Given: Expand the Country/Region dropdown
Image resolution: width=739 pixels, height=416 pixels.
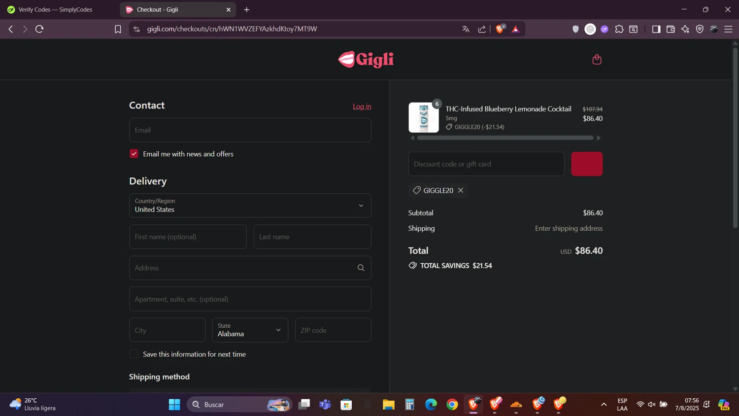Looking at the screenshot, I should pyautogui.click(x=250, y=206).
